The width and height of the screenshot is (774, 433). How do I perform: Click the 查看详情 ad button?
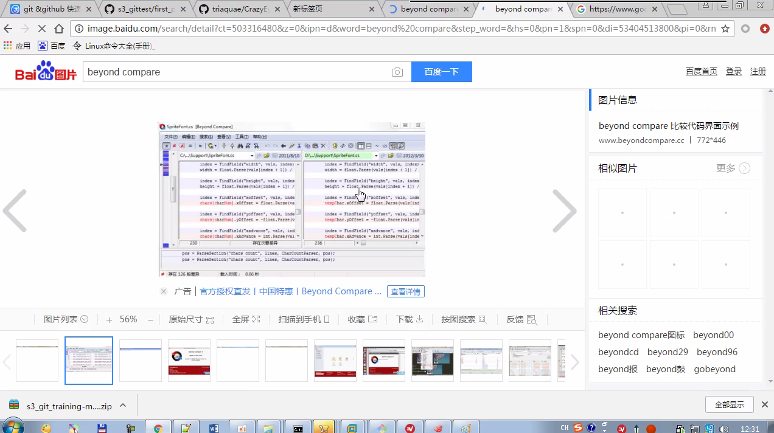[406, 291]
